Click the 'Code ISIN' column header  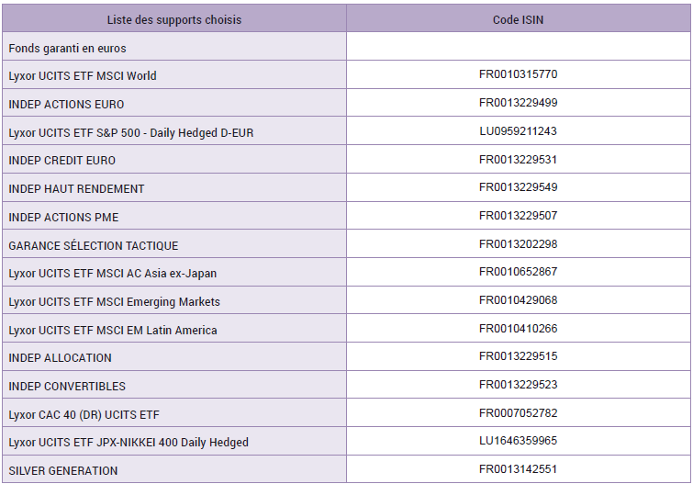[x=518, y=19]
